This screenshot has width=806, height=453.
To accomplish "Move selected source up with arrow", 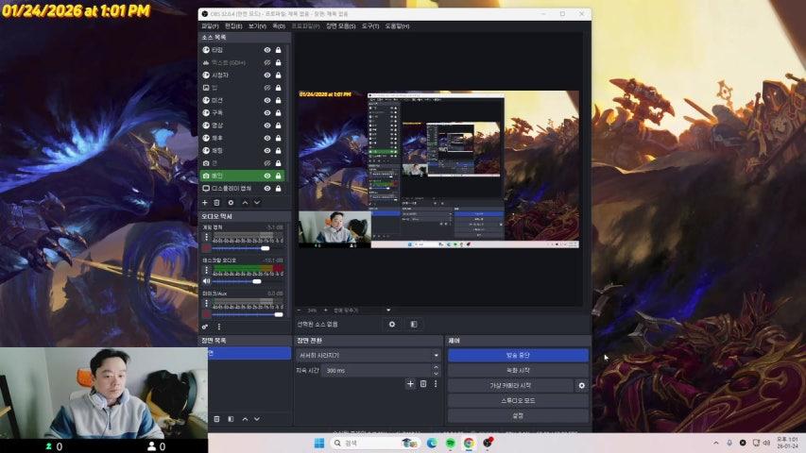I will click(245, 203).
